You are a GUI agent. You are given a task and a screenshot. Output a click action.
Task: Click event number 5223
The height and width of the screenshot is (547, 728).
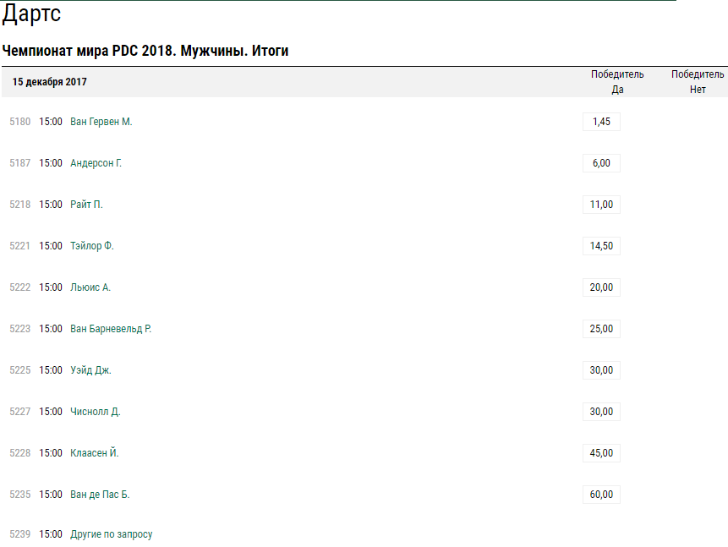click(x=20, y=329)
